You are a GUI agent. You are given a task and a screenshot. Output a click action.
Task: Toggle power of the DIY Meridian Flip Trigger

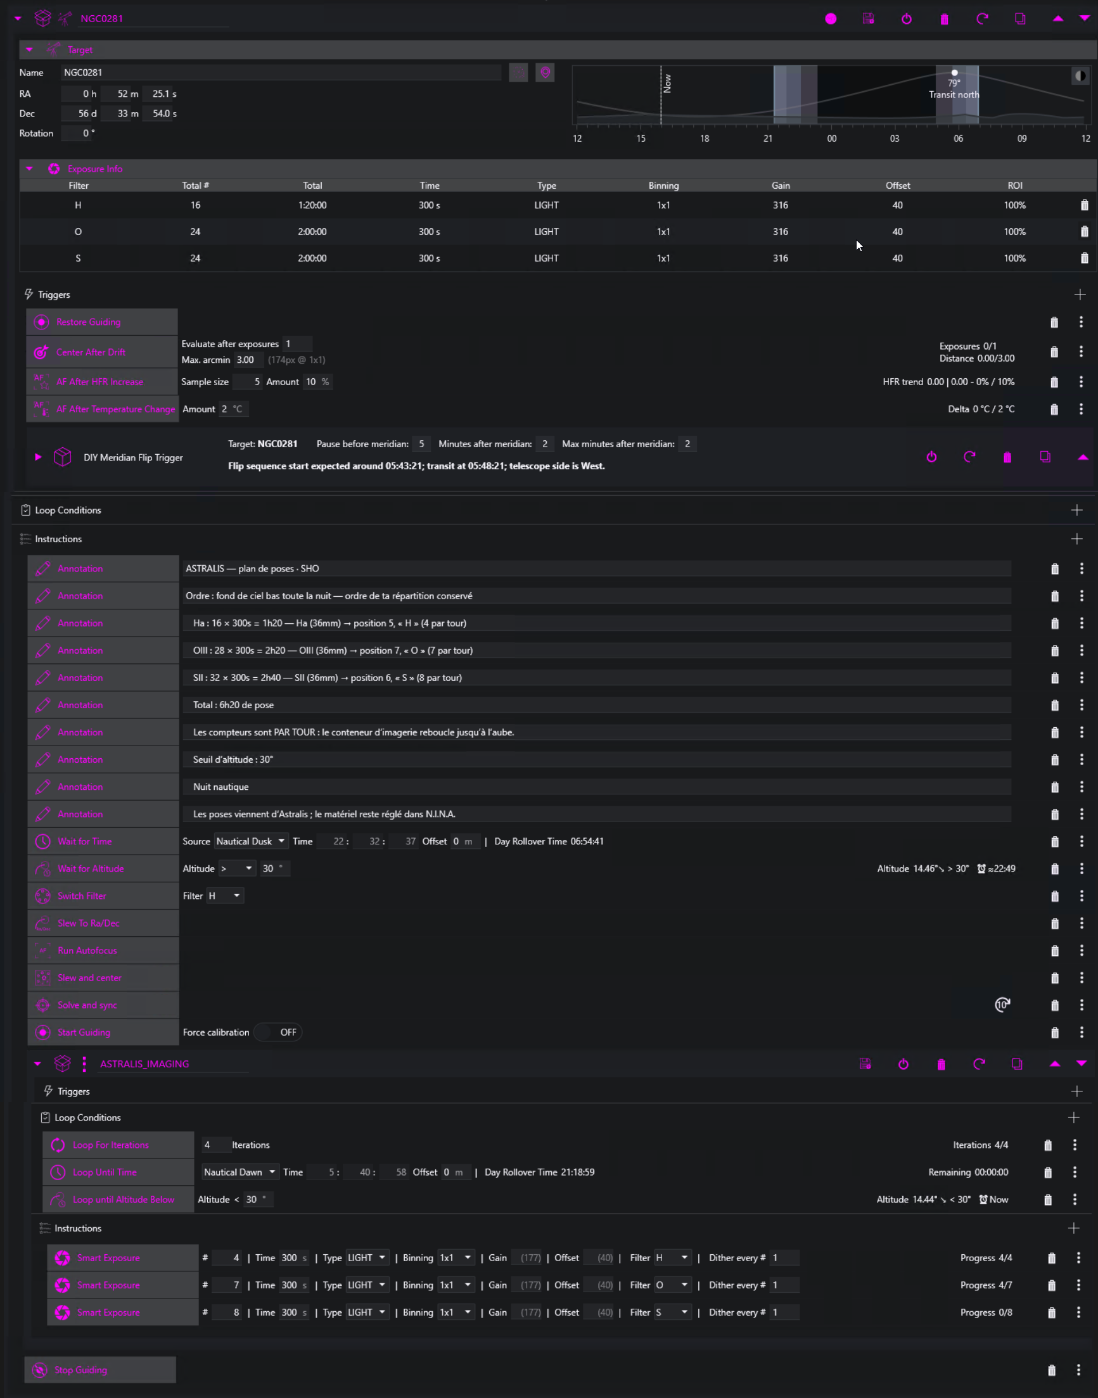tap(931, 457)
